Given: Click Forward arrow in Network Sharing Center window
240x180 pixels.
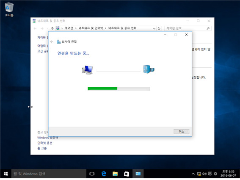Looking at the screenshot, I should pos(42,28).
